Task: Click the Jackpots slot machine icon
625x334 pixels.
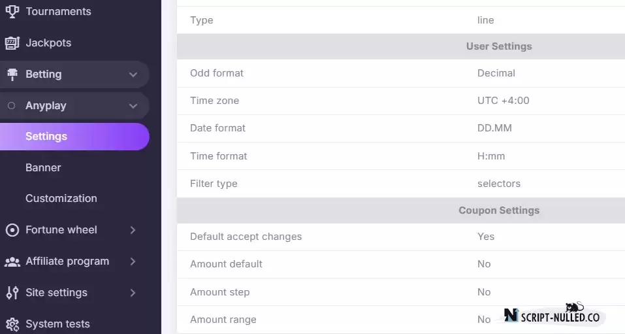Action: 12,43
